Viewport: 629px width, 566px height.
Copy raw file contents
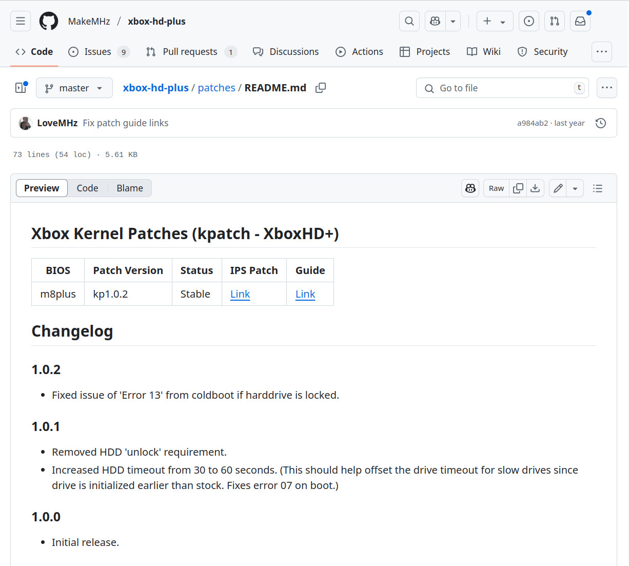pos(518,188)
